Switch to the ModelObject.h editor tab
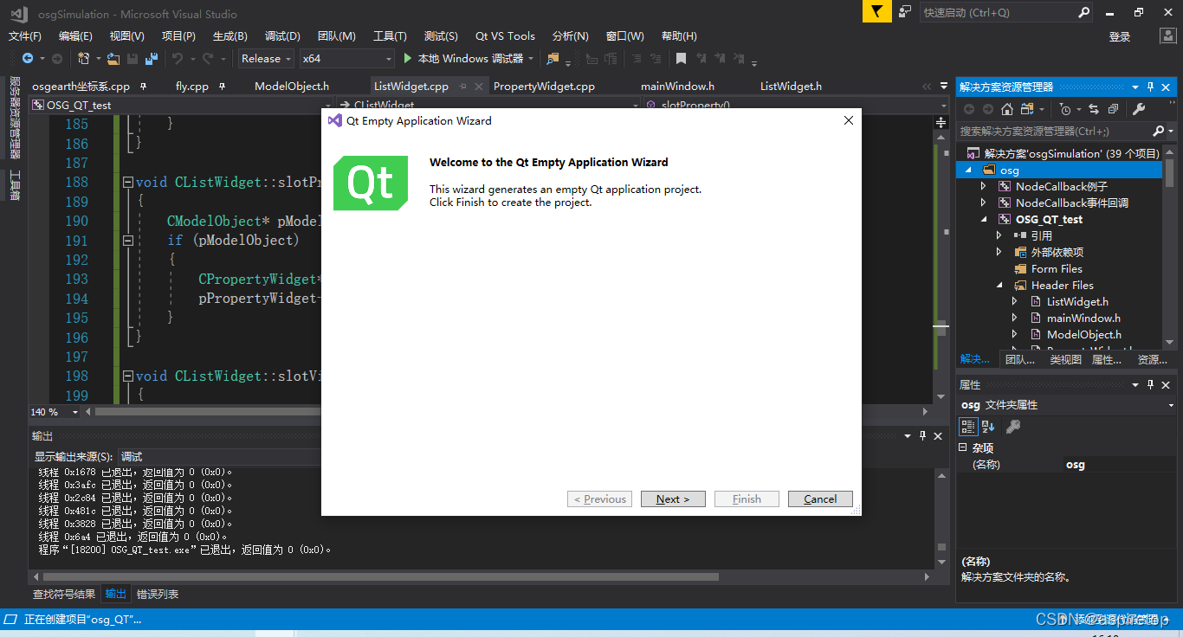This screenshot has width=1183, height=637. click(292, 87)
